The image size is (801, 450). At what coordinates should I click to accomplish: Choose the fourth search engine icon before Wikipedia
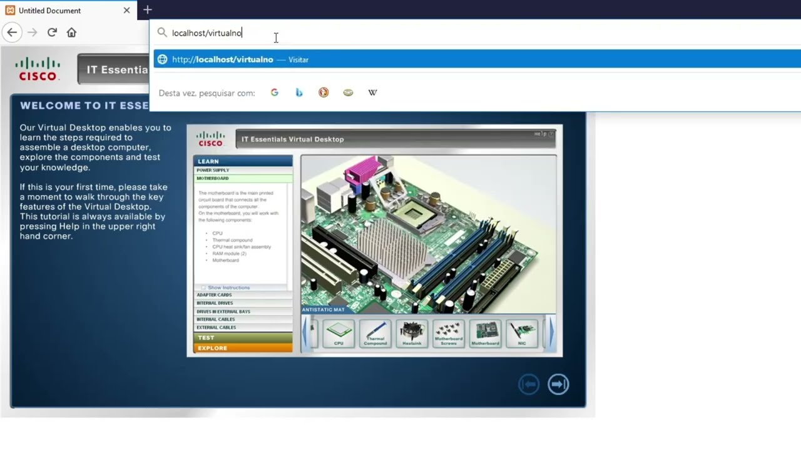click(348, 92)
